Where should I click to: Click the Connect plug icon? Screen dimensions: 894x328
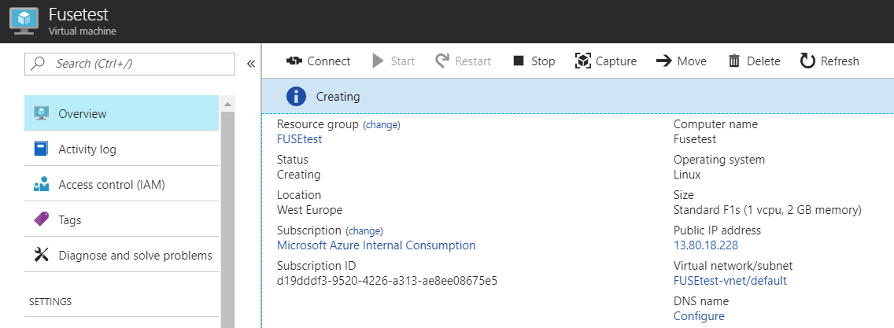[x=293, y=61]
